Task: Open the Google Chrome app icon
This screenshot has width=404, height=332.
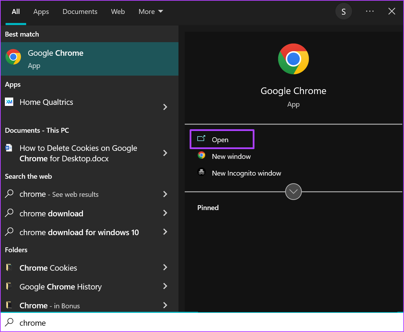Action: 13,57
